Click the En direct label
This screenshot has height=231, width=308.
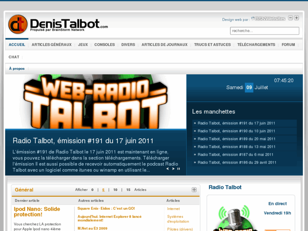[x=277, y=204]
